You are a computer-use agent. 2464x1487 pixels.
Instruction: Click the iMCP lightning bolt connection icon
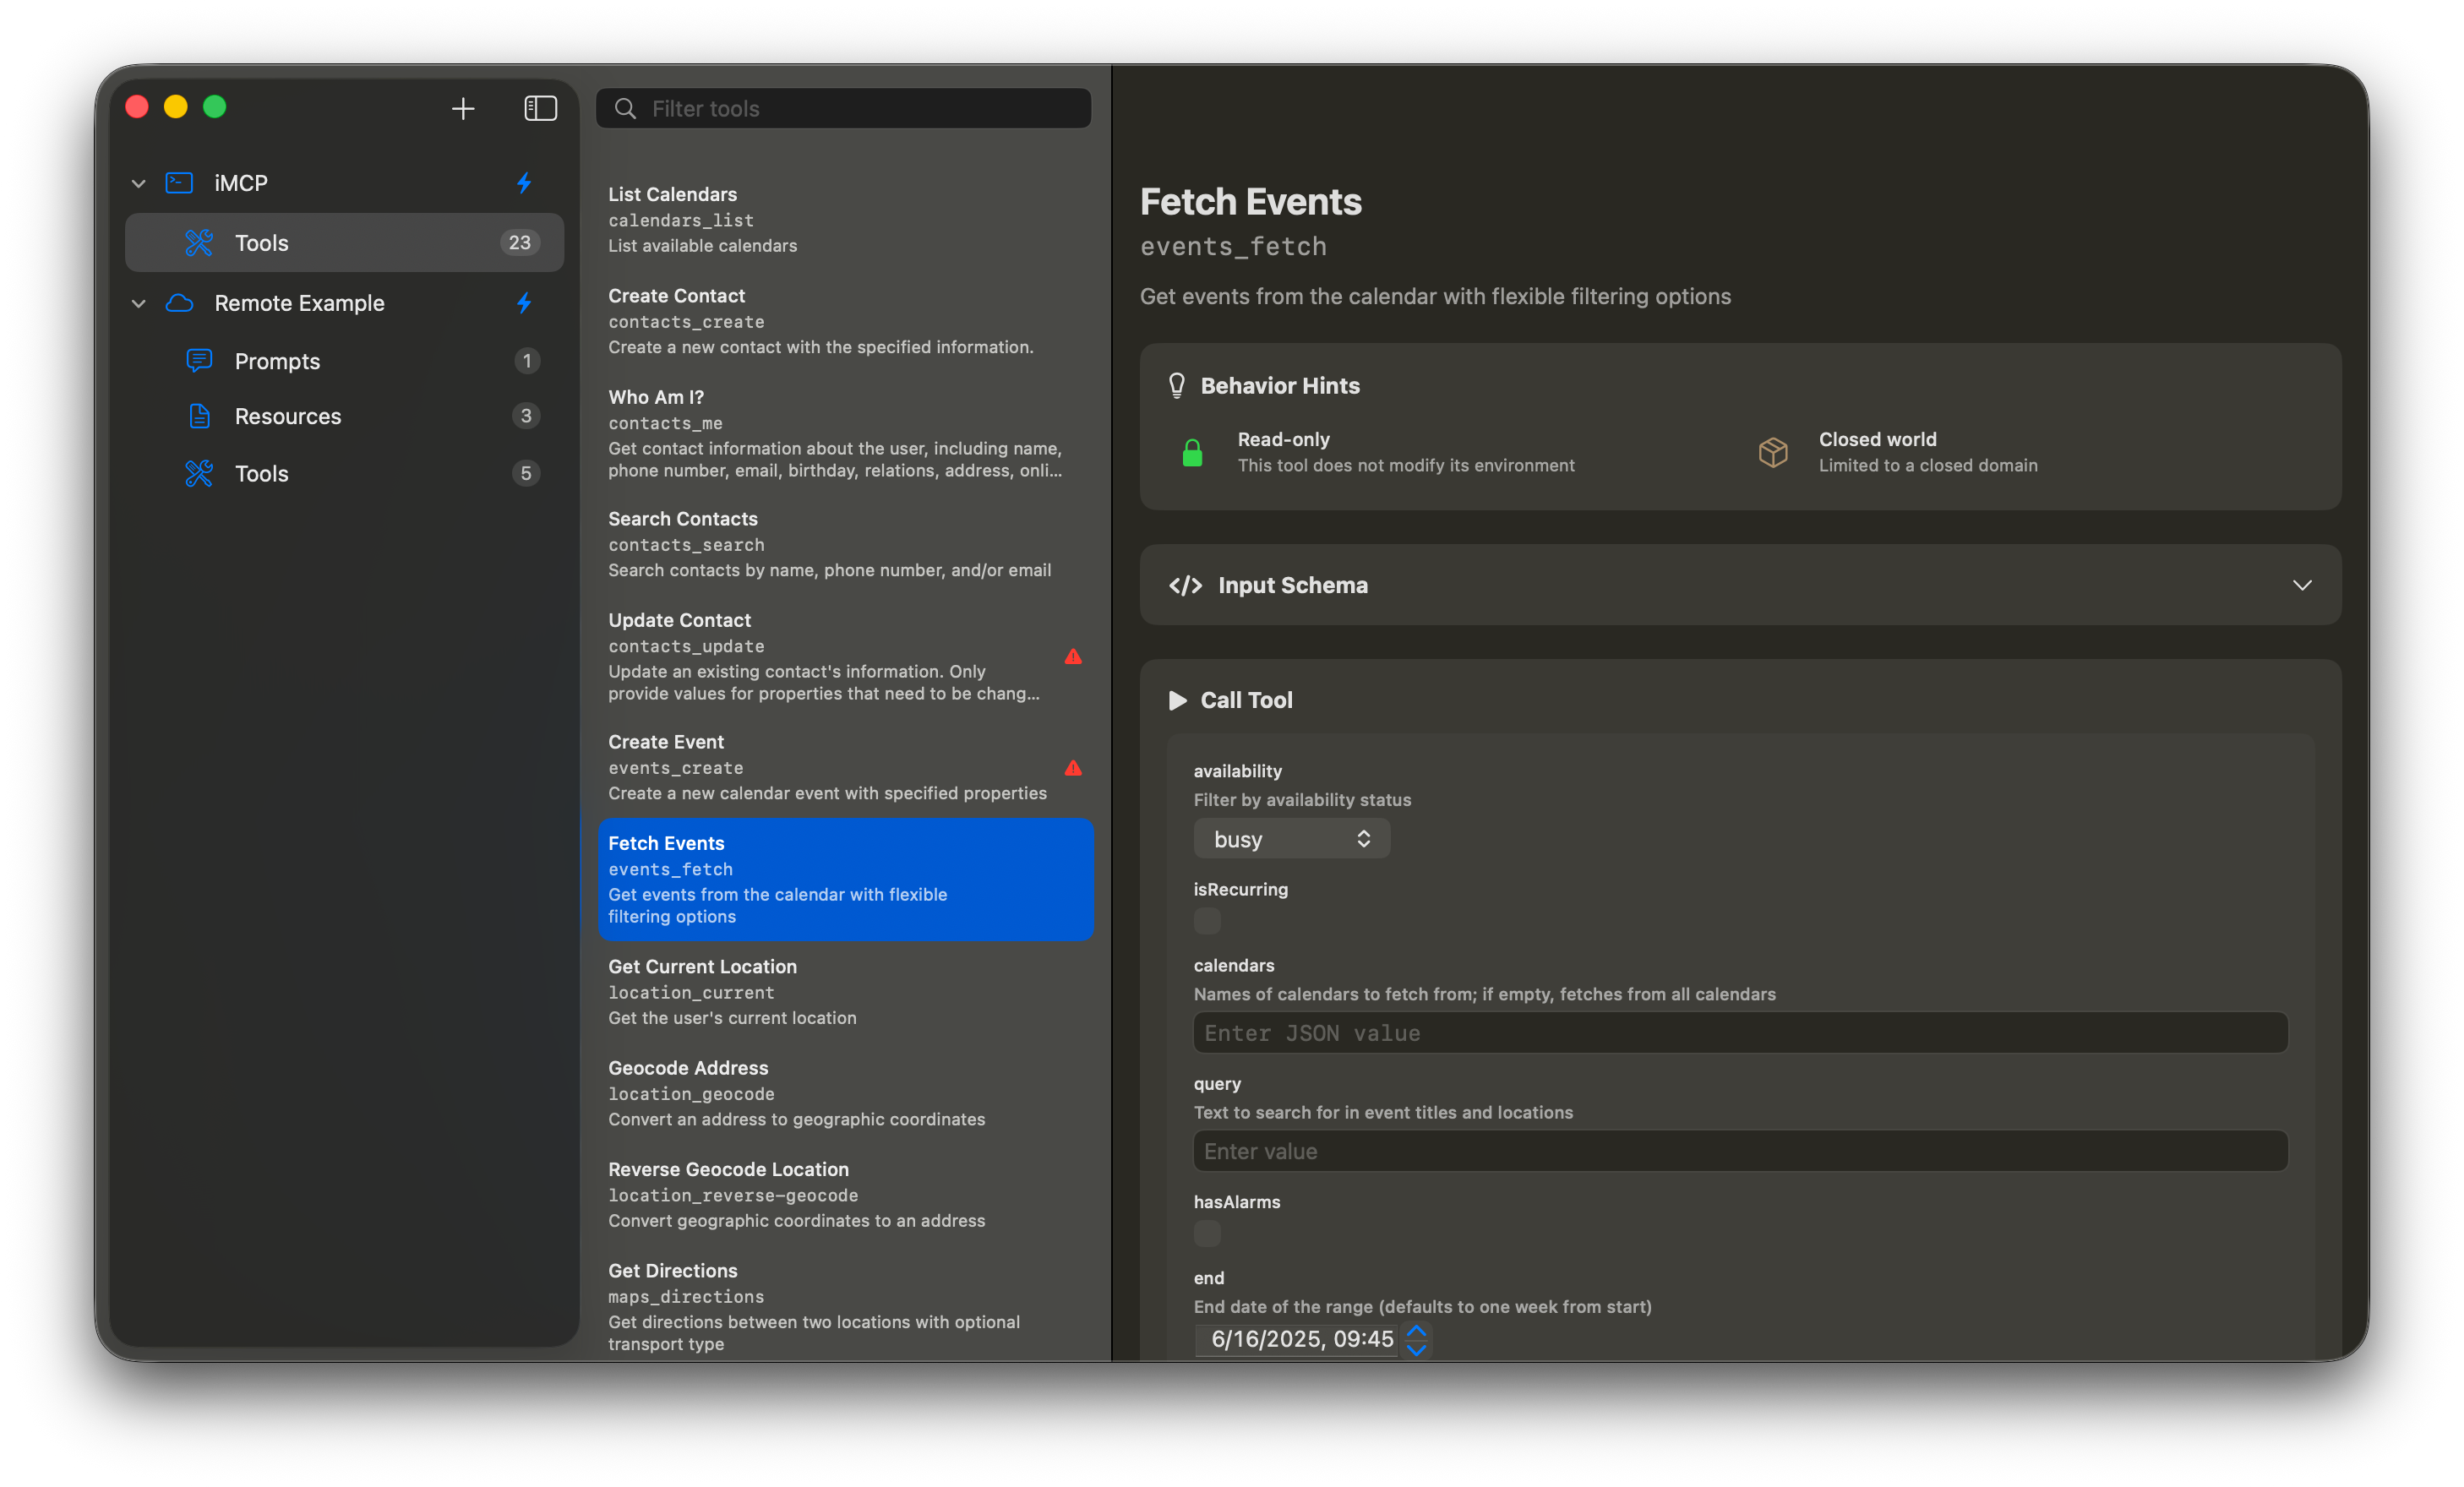pyautogui.click(x=524, y=183)
